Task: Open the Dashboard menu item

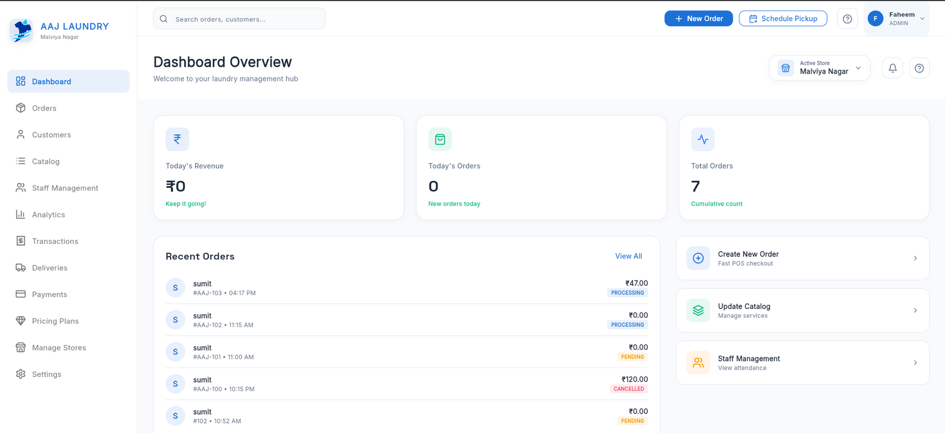Action: (x=69, y=82)
